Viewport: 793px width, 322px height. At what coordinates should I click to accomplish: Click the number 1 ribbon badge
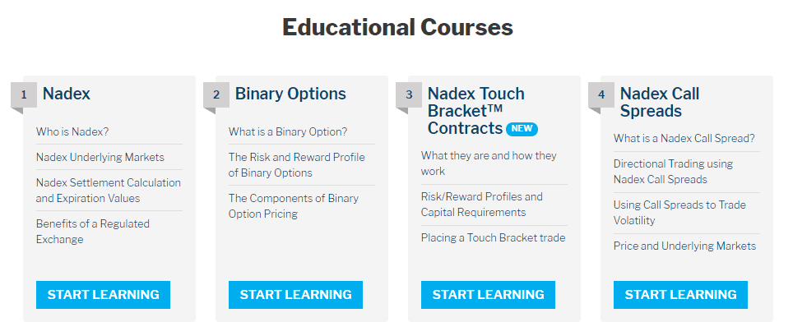(24, 95)
